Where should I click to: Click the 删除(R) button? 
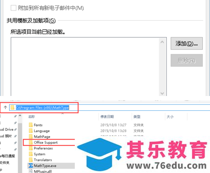pos(187,60)
